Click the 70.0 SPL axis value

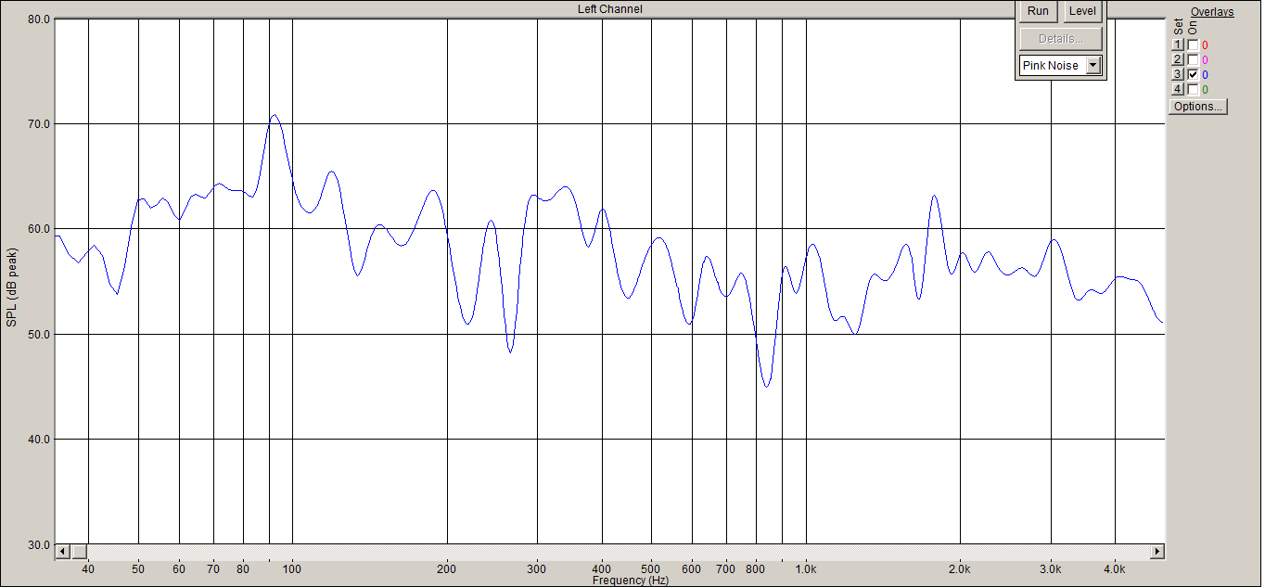39,124
